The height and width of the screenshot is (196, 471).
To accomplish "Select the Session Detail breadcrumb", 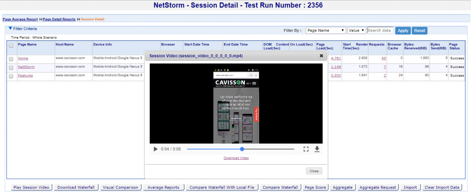I will tap(92, 19).
